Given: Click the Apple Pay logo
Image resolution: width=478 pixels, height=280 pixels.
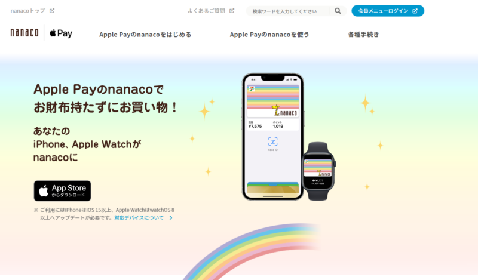Looking at the screenshot, I should pos(61,33).
